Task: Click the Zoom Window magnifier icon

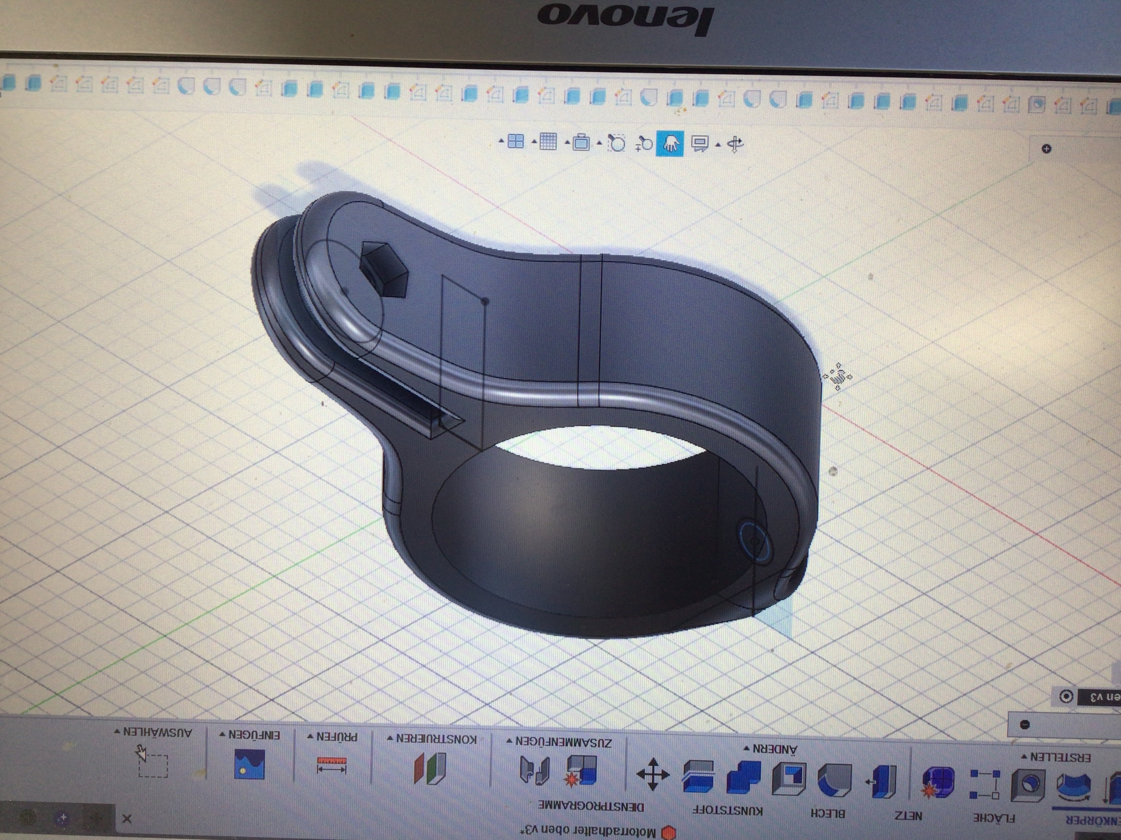Action: tap(617, 143)
